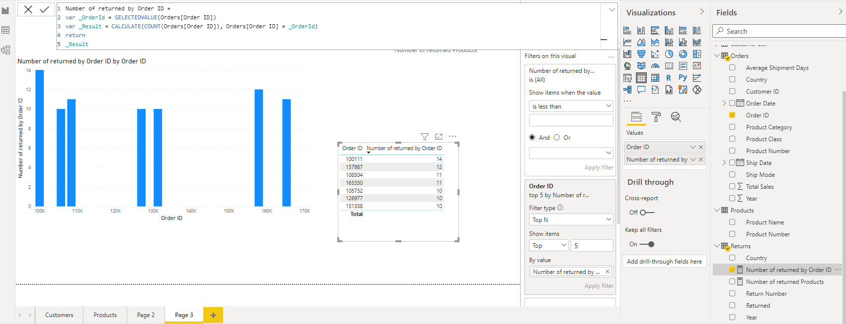Select the Page 3 tab
The height and width of the screenshot is (324, 846).
(184, 315)
